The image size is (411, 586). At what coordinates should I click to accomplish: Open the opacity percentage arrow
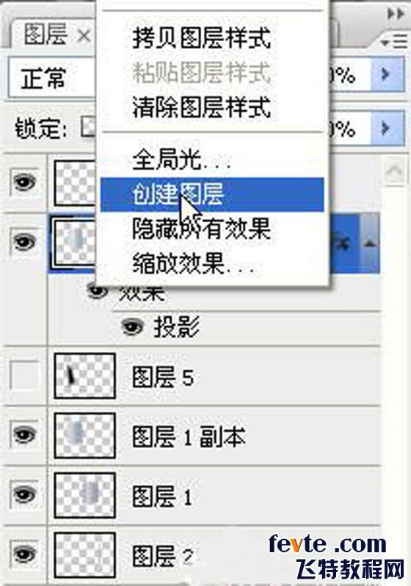tap(388, 75)
